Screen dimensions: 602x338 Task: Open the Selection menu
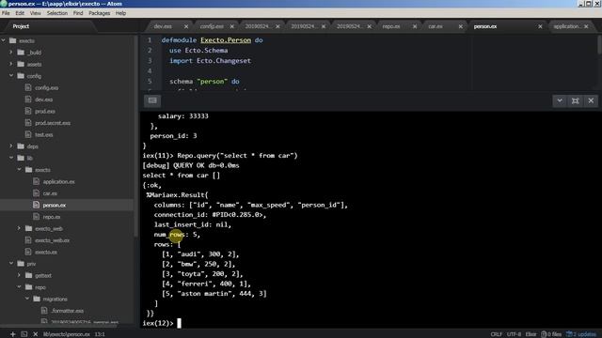click(x=57, y=13)
